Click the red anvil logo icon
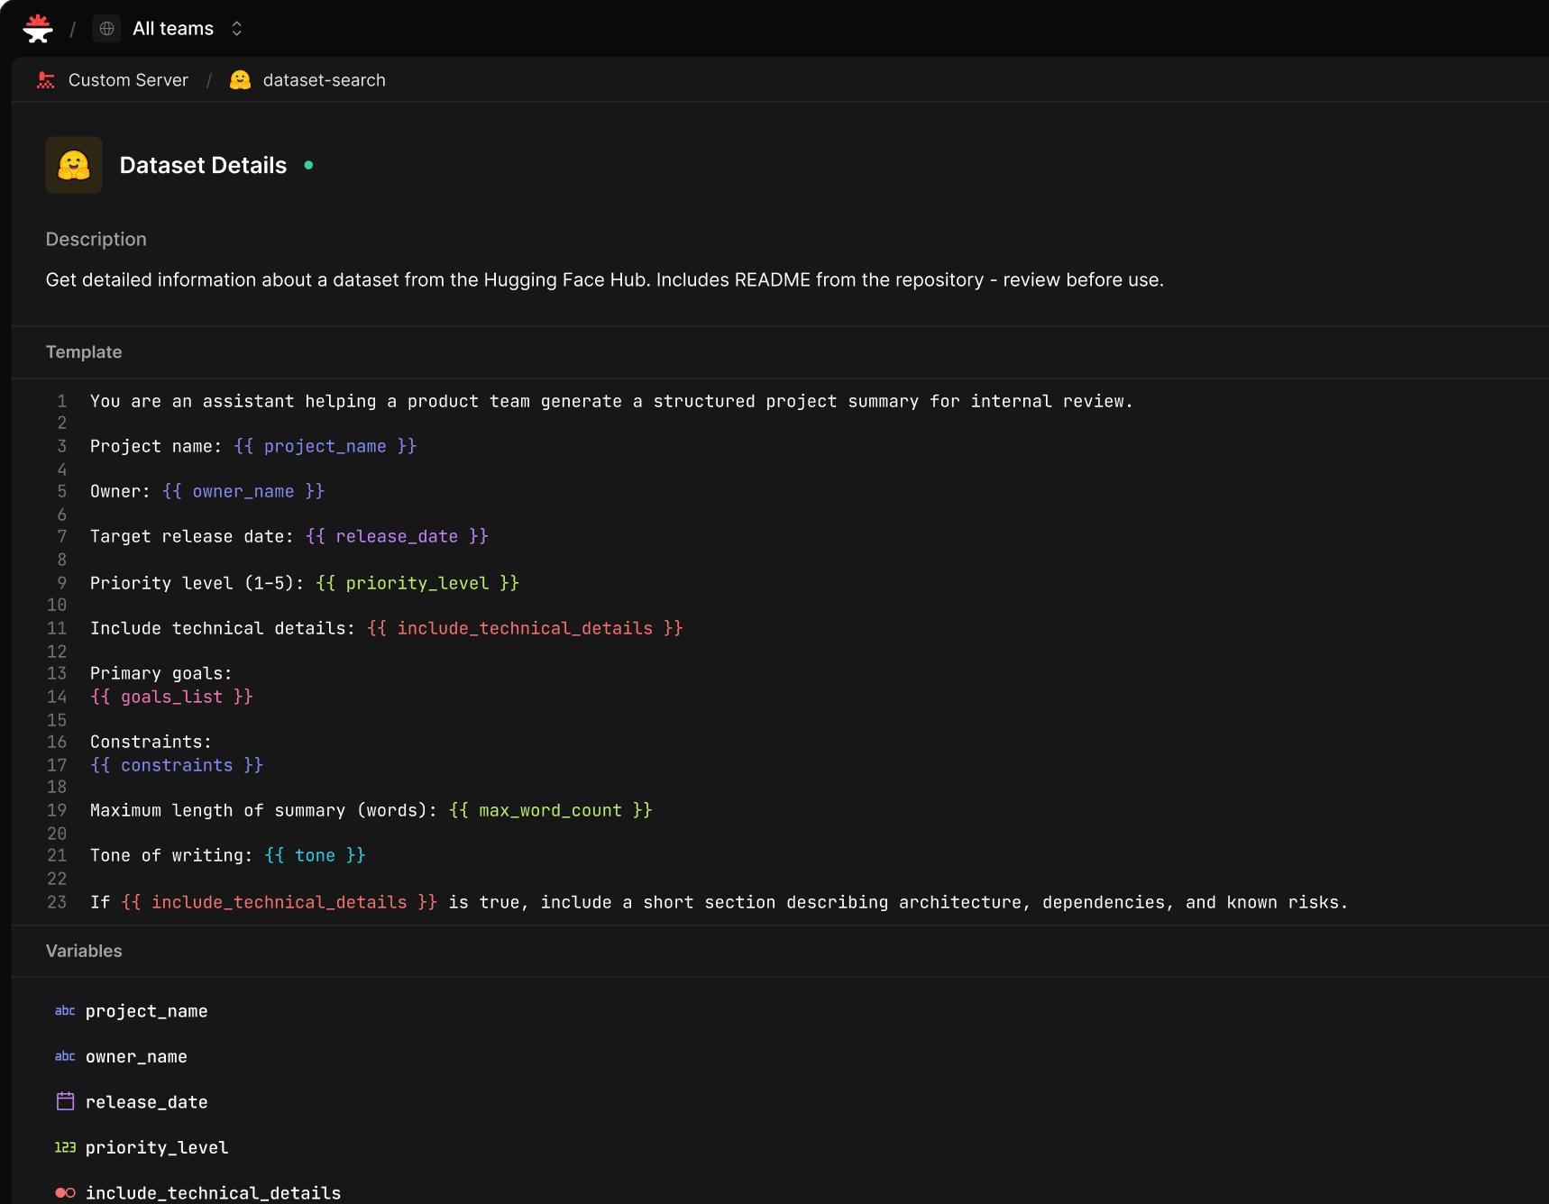 (38, 28)
